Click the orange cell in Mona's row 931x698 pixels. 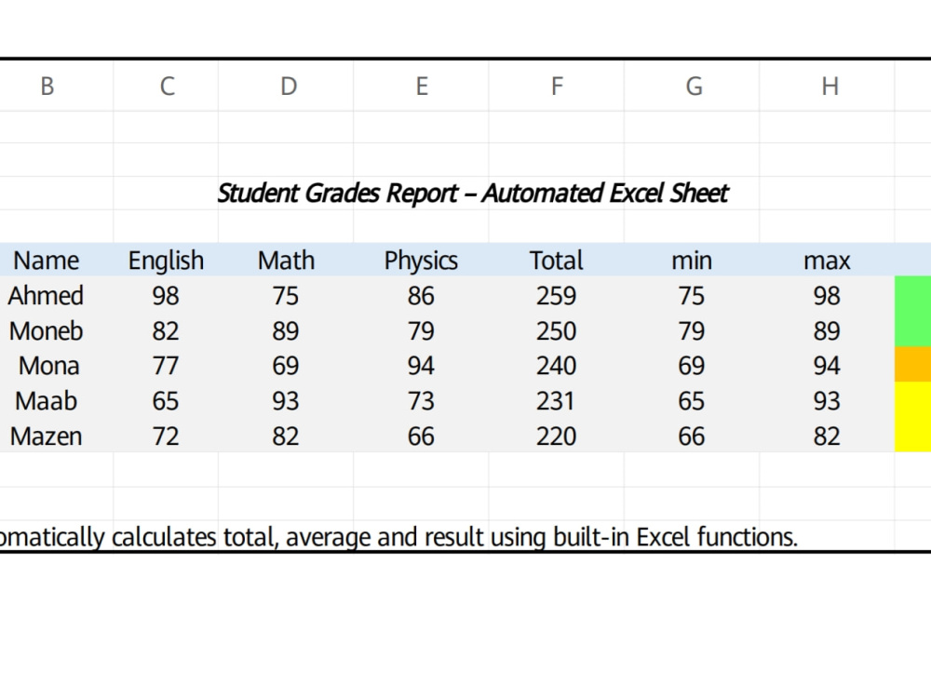912,365
